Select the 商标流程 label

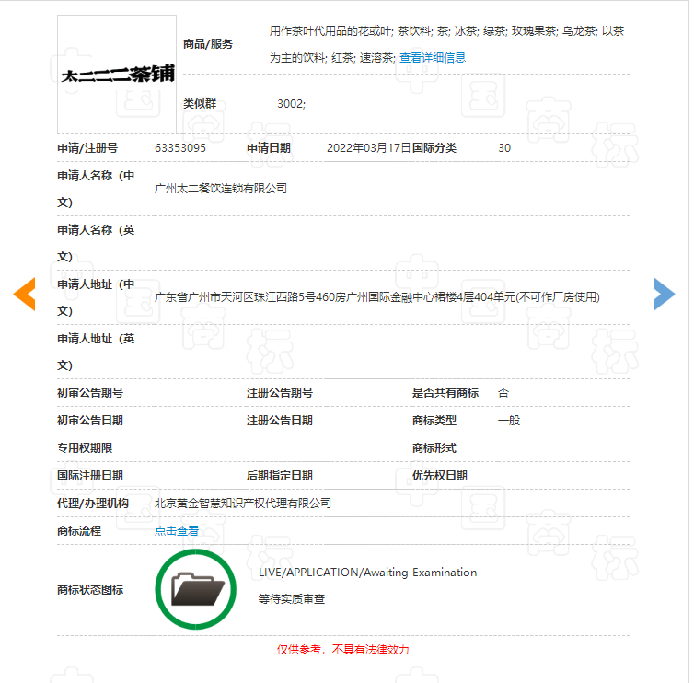coord(79,531)
